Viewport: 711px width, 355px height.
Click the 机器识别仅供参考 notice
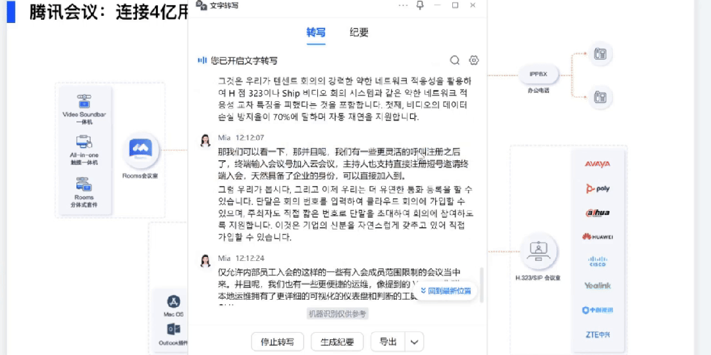(x=337, y=314)
